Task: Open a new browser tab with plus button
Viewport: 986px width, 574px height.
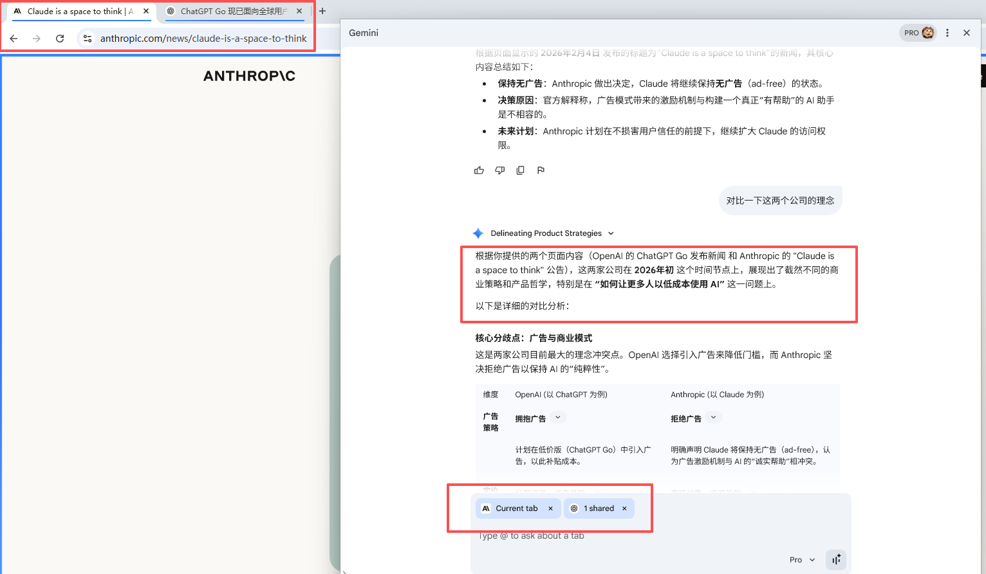Action: coord(322,11)
